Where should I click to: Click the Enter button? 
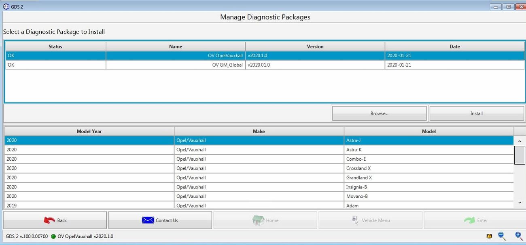(475, 220)
